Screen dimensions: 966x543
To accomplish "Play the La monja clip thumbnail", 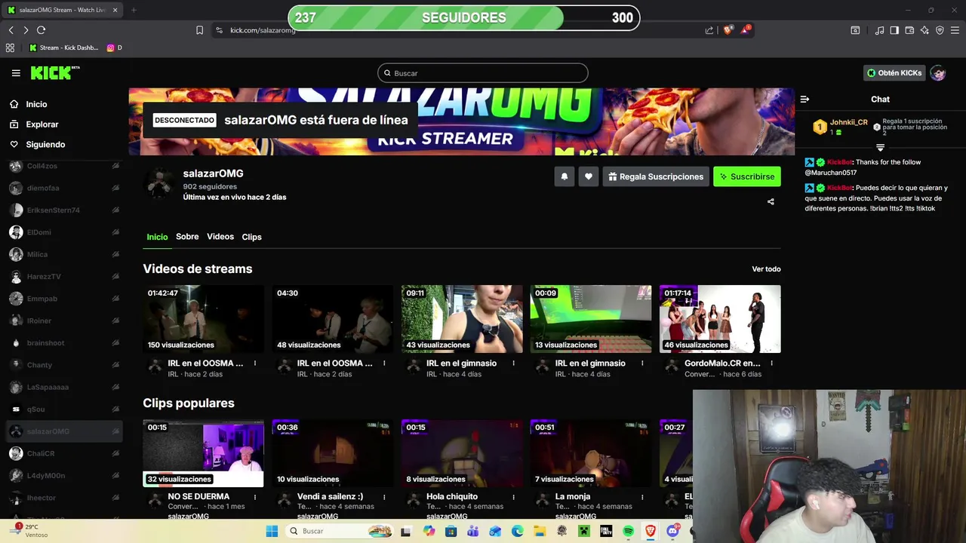I will tap(591, 453).
